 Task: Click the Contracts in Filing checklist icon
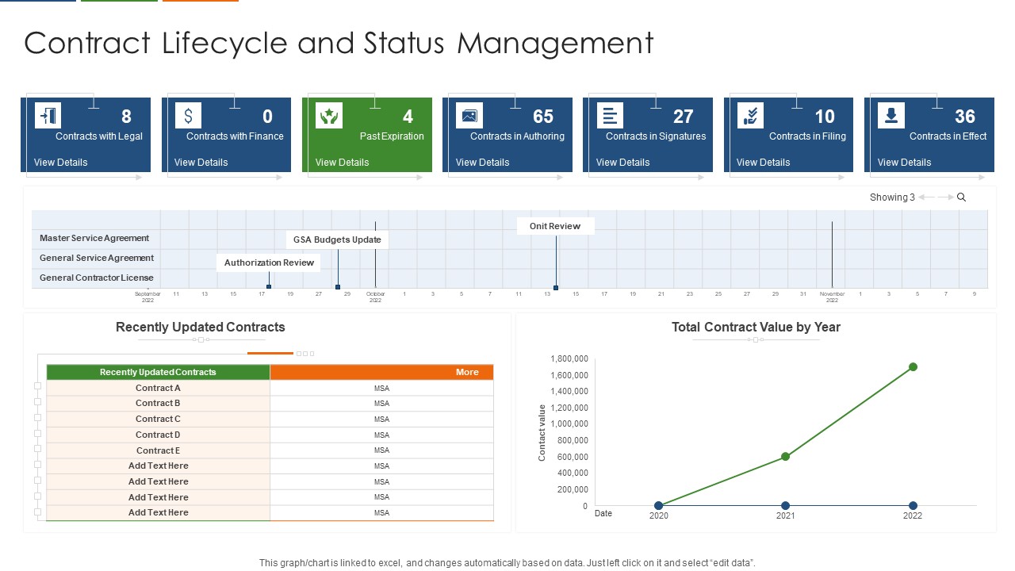(750, 116)
